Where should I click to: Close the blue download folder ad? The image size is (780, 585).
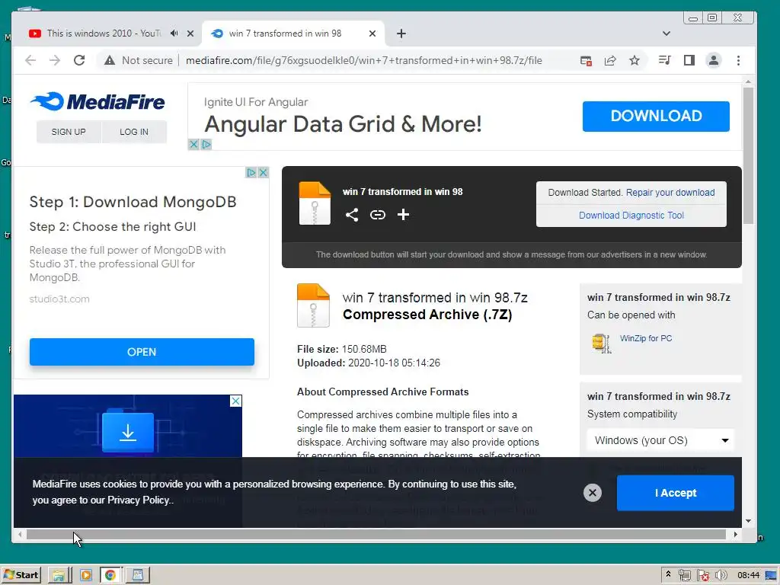point(236,401)
